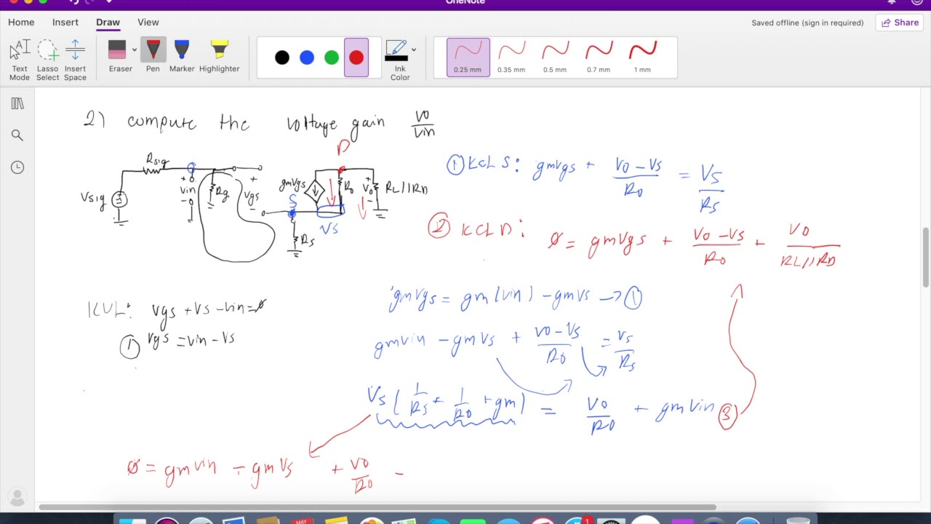Choose the Lasso Select tool
Viewport: 931px width, 524px height.
click(x=47, y=60)
